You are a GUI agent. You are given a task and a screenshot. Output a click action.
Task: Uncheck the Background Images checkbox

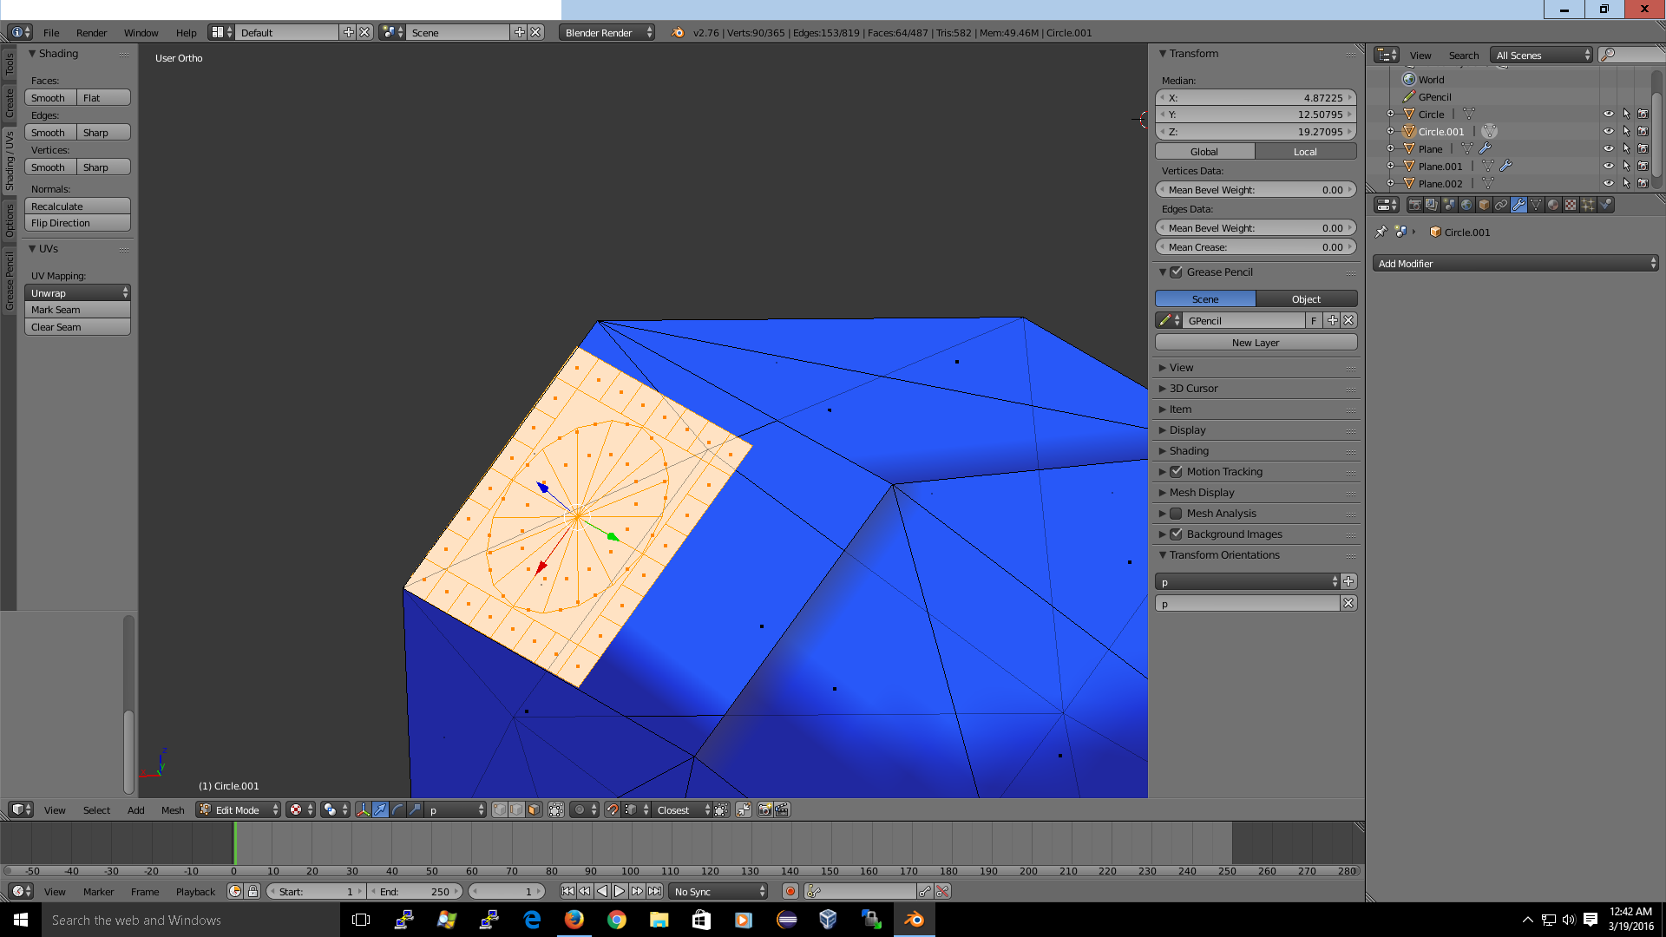point(1177,534)
